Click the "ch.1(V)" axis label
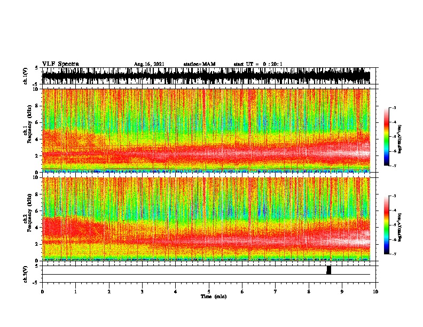Viewport: 423px width, 327px height. coord(26,76)
